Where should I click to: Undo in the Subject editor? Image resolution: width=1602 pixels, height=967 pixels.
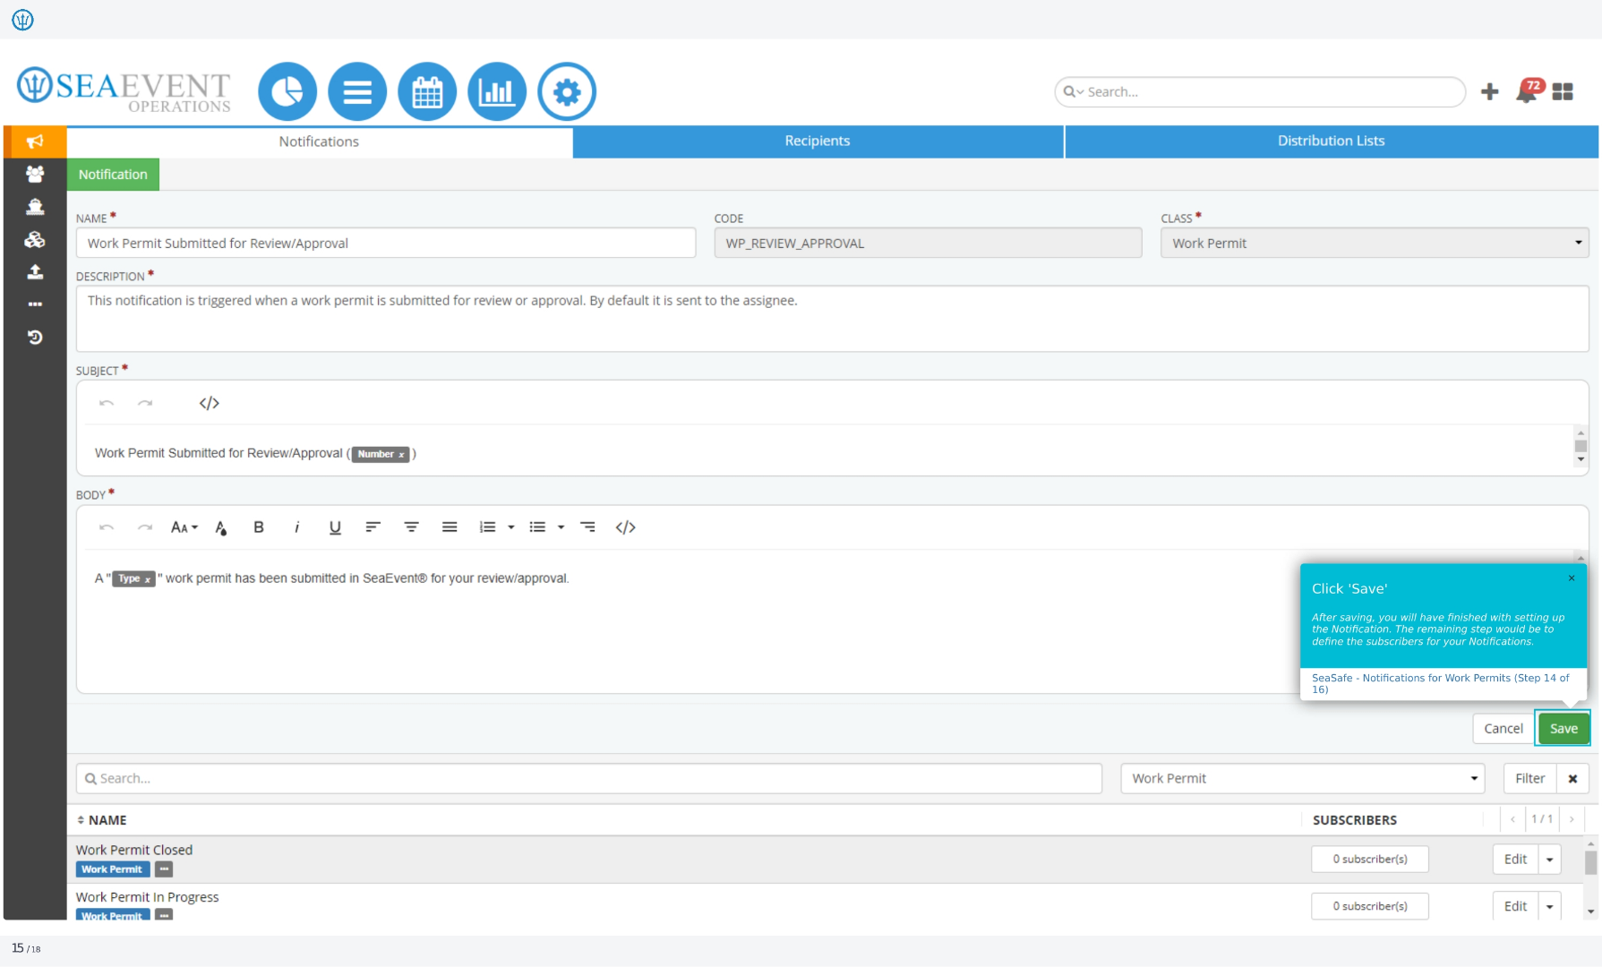pos(107,403)
